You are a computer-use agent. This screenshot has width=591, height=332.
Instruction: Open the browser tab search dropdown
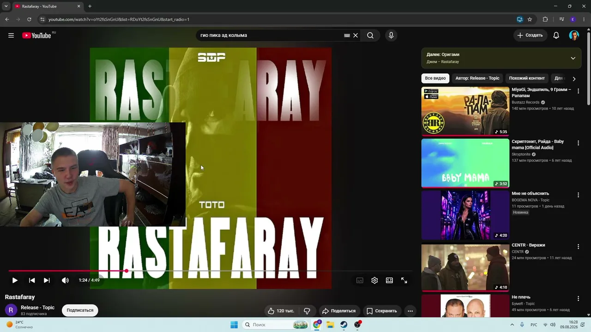6,6
